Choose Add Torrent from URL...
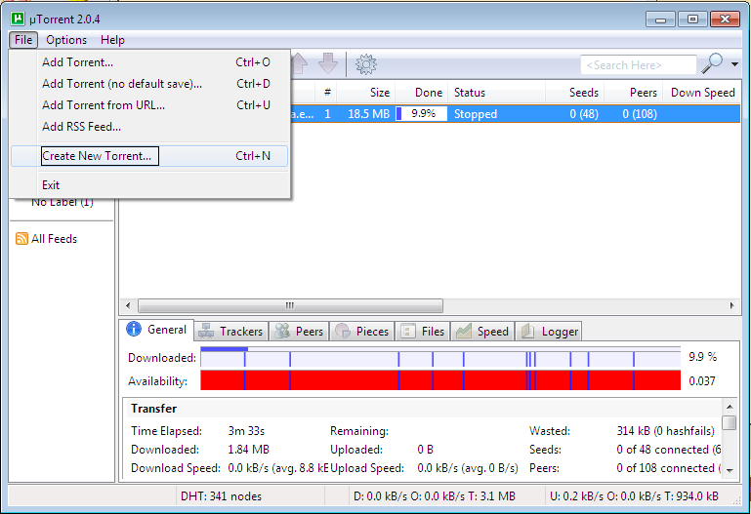The height and width of the screenshot is (514, 751). click(x=149, y=105)
